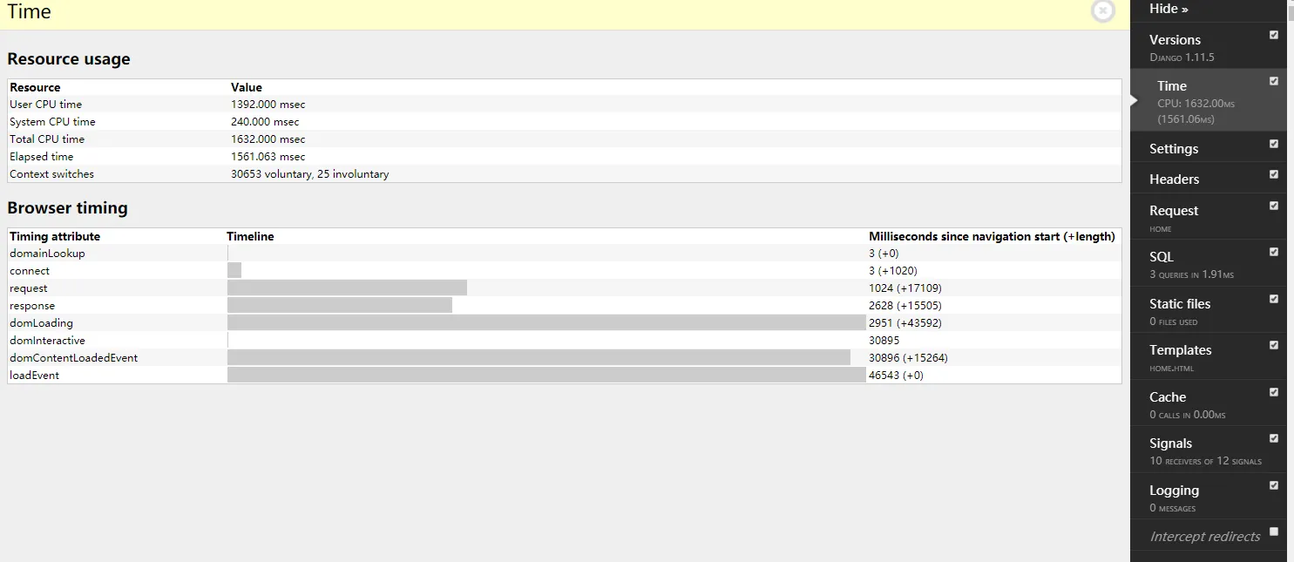Viewport: 1294px width, 562px height.
Task: Disable the Templates panel checkbox
Action: pyautogui.click(x=1274, y=345)
